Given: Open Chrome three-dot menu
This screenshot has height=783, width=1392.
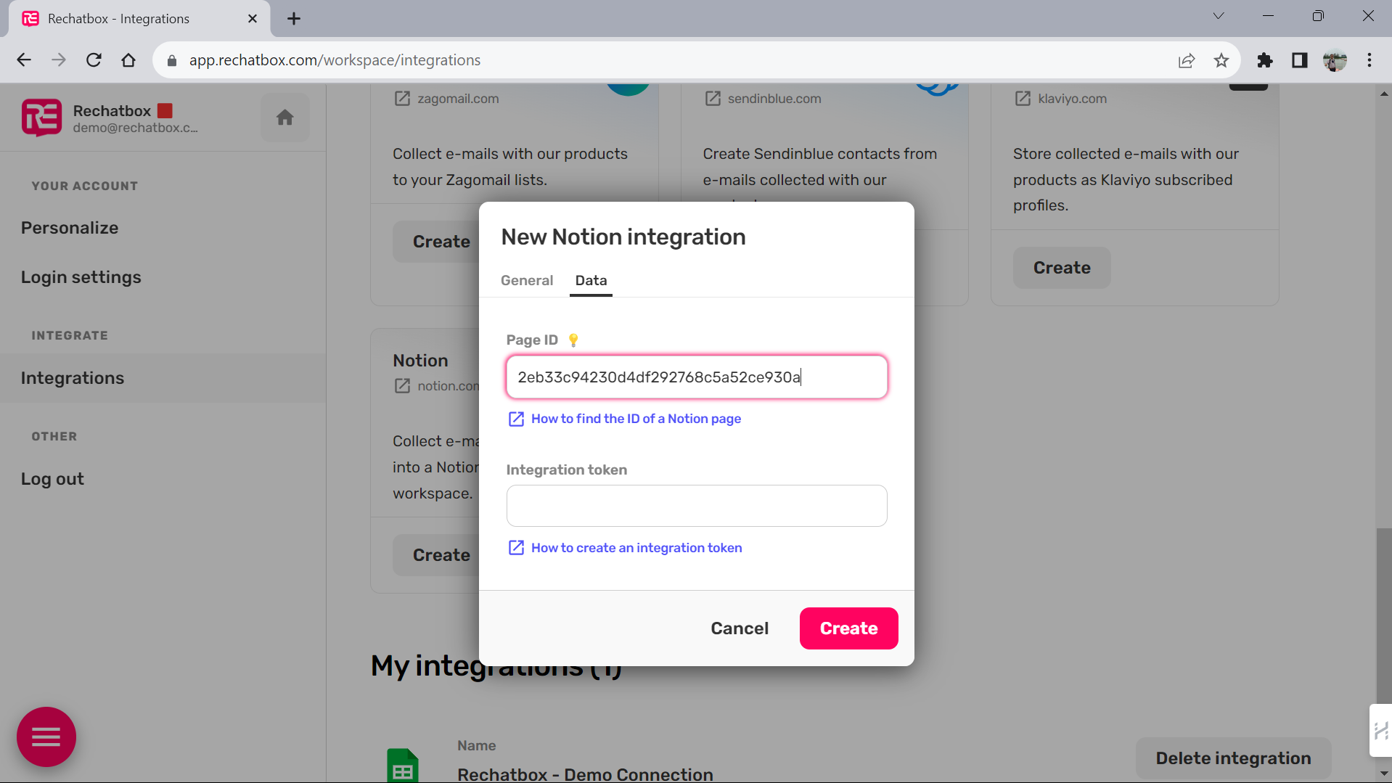Looking at the screenshot, I should 1370,60.
